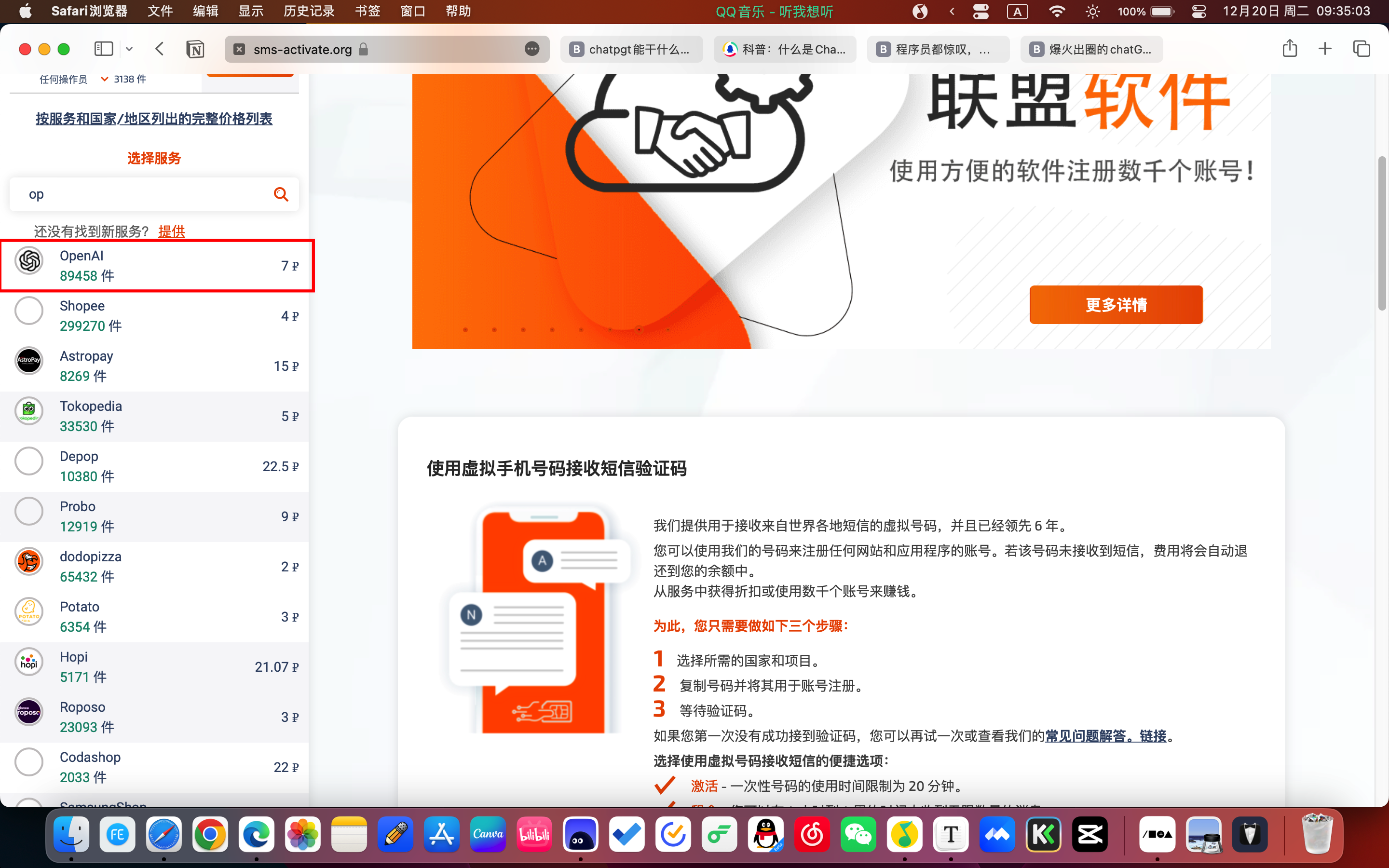Screen dimensions: 1389x868
Task: Show tab overview icon
Action: [1362, 49]
